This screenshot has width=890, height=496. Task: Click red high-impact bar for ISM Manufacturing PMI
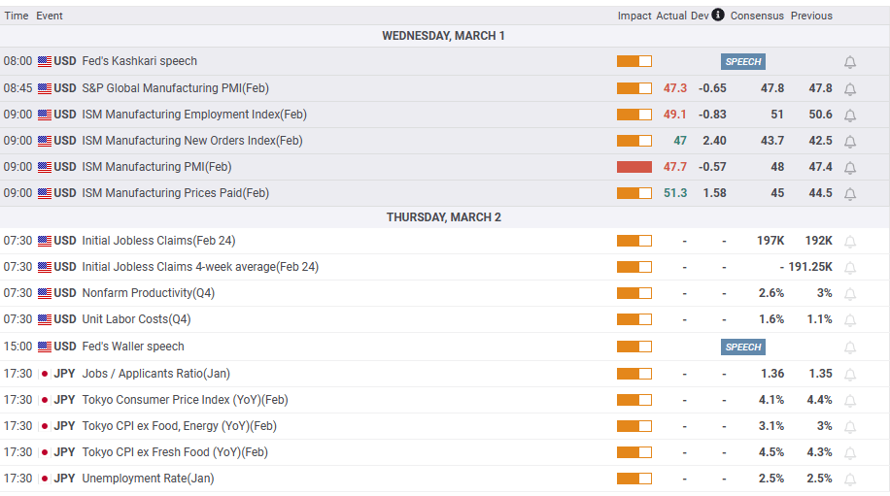633,167
